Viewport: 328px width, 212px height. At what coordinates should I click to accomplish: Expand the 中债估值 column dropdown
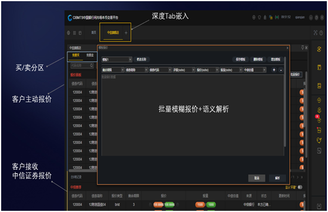pos(255,70)
